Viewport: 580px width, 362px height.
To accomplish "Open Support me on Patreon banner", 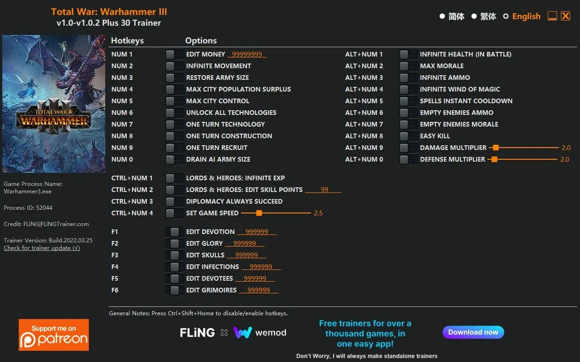I will (54, 335).
